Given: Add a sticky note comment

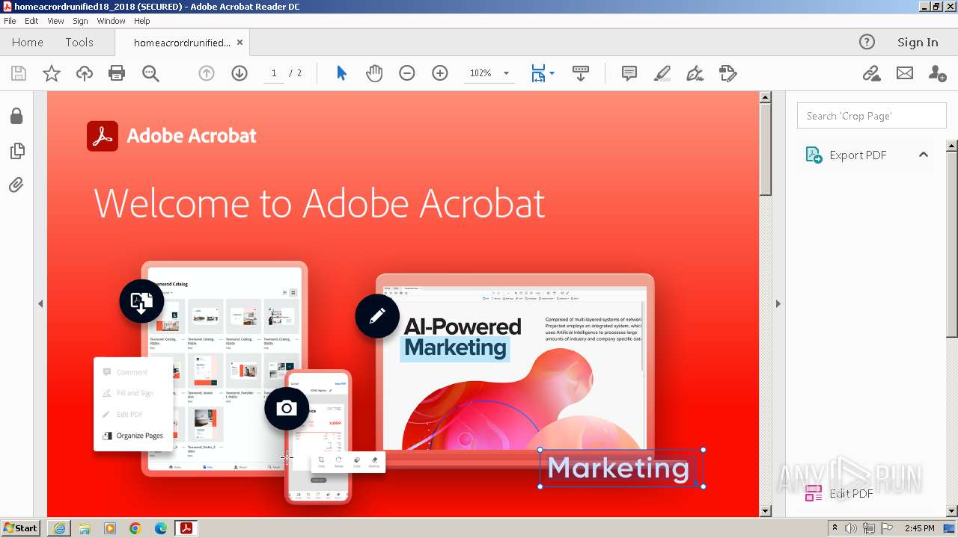Looking at the screenshot, I should 629,73.
